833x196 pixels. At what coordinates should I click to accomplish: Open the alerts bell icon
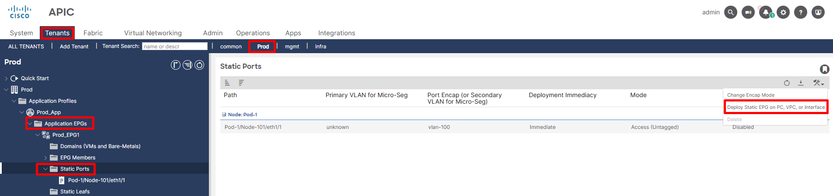(765, 12)
